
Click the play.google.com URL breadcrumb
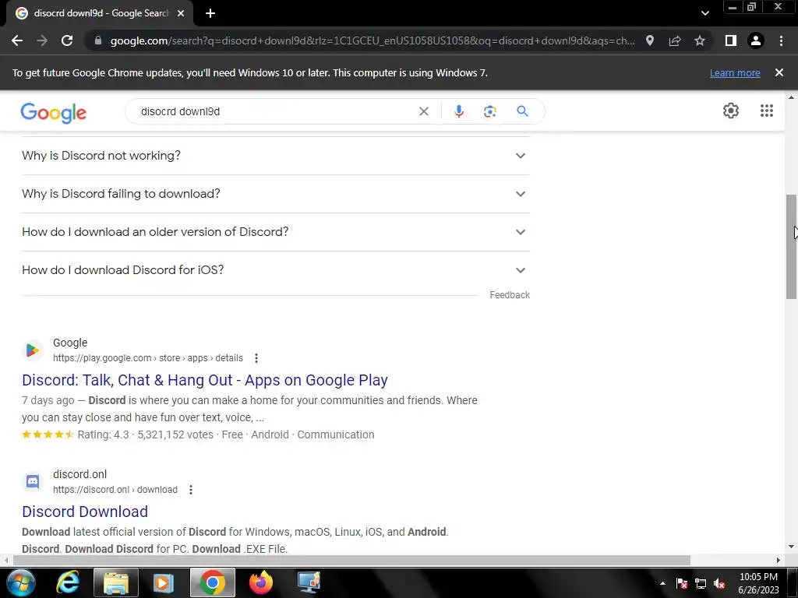pyautogui.click(x=148, y=358)
